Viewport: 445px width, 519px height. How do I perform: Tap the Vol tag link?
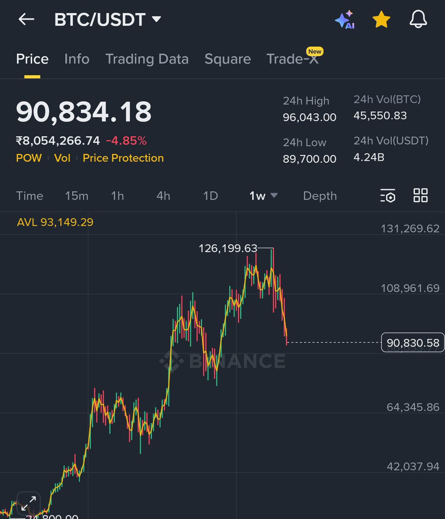[62, 158]
